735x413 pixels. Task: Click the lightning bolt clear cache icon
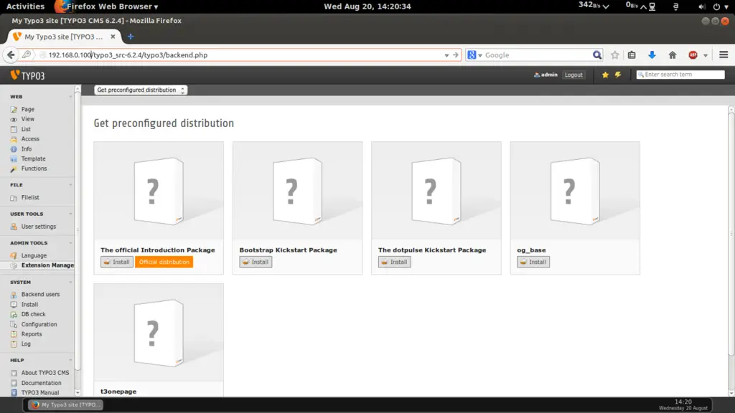point(618,75)
